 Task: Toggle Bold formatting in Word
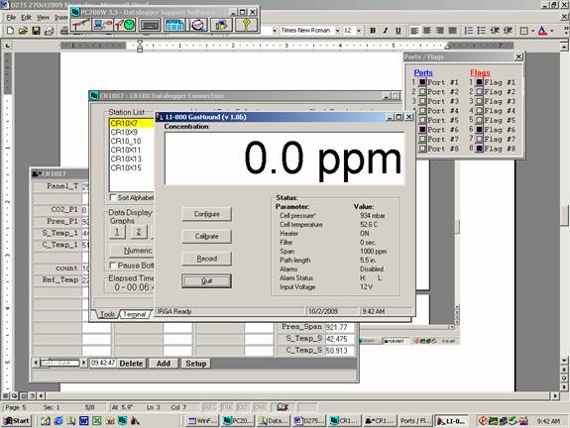[373, 31]
